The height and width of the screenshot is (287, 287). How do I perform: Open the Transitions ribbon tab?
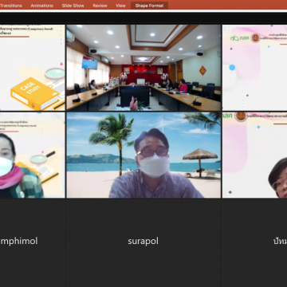pos(11,6)
